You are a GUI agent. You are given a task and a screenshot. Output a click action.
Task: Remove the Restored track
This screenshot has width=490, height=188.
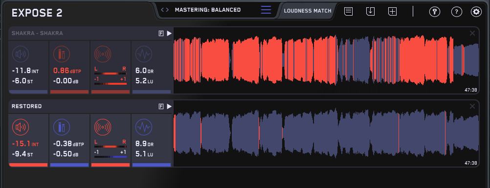(x=472, y=107)
